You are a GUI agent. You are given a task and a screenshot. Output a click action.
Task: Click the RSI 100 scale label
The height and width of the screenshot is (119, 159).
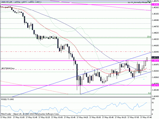(x=153, y=99)
